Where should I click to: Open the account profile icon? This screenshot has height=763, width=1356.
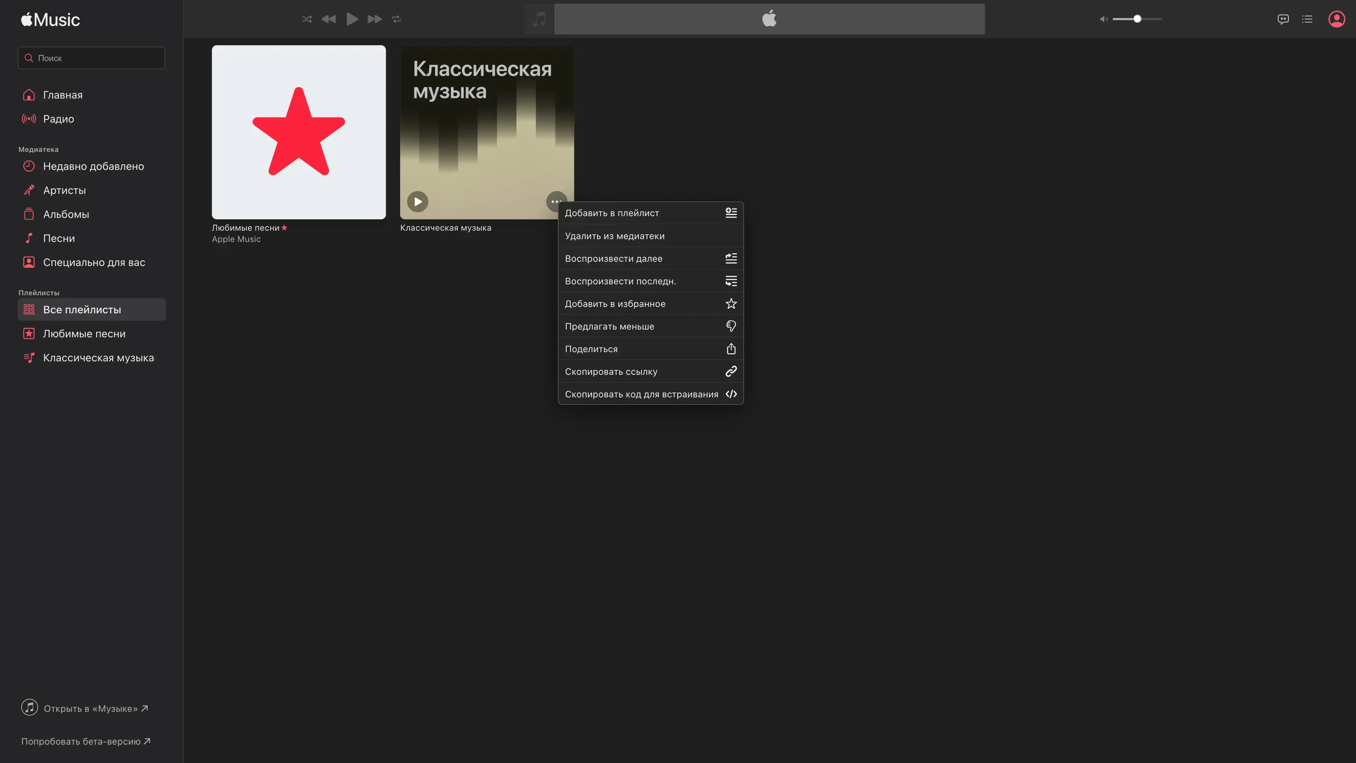click(1337, 19)
